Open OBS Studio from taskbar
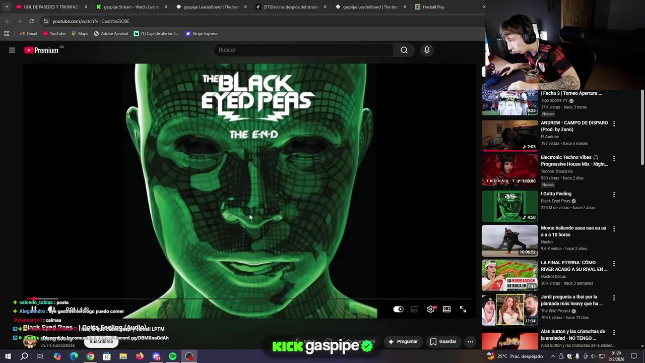 pyautogui.click(x=189, y=356)
